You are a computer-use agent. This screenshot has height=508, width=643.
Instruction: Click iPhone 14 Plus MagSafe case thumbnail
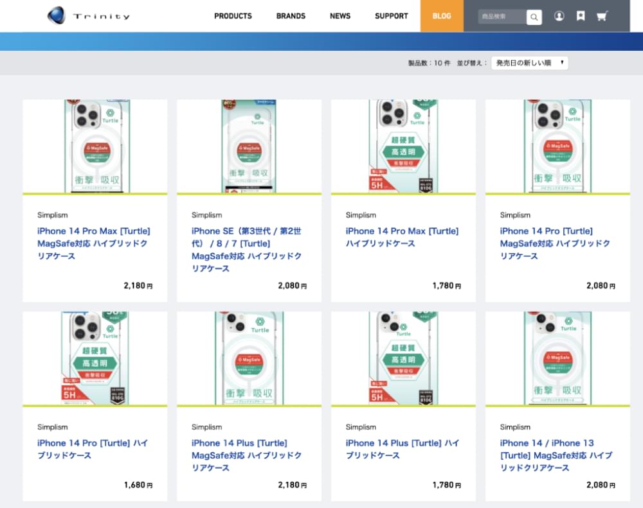[249, 358]
